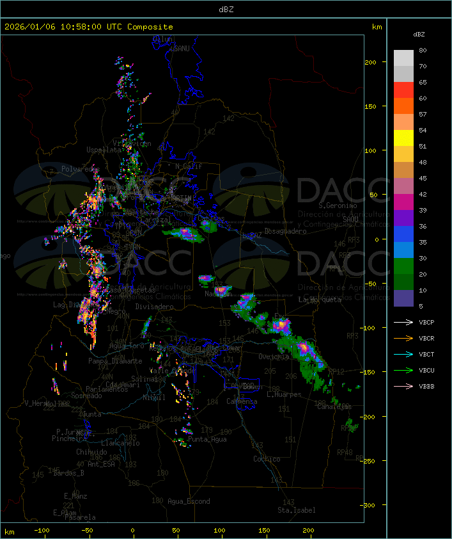Click the Sta.Isabel place label

(297, 510)
